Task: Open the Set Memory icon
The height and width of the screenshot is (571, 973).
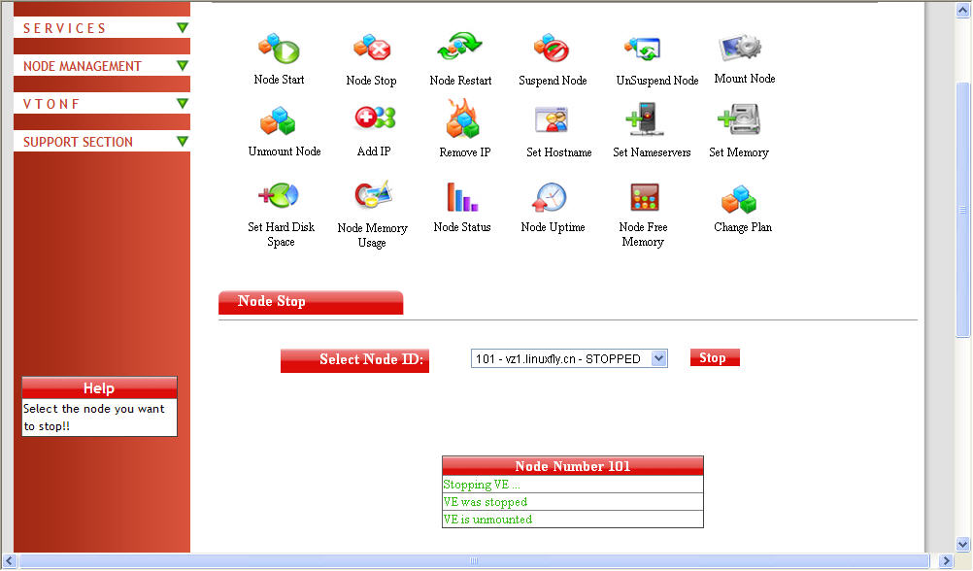Action: click(x=738, y=121)
